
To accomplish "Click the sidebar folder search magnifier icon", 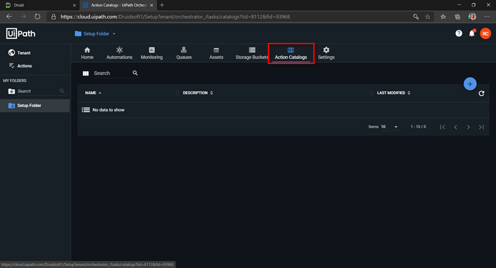I will tap(62, 91).
